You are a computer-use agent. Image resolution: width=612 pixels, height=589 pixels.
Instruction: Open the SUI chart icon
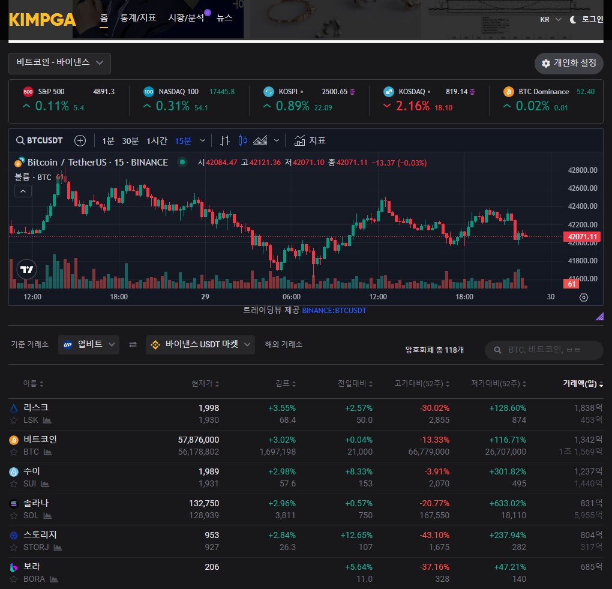pos(45,484)
